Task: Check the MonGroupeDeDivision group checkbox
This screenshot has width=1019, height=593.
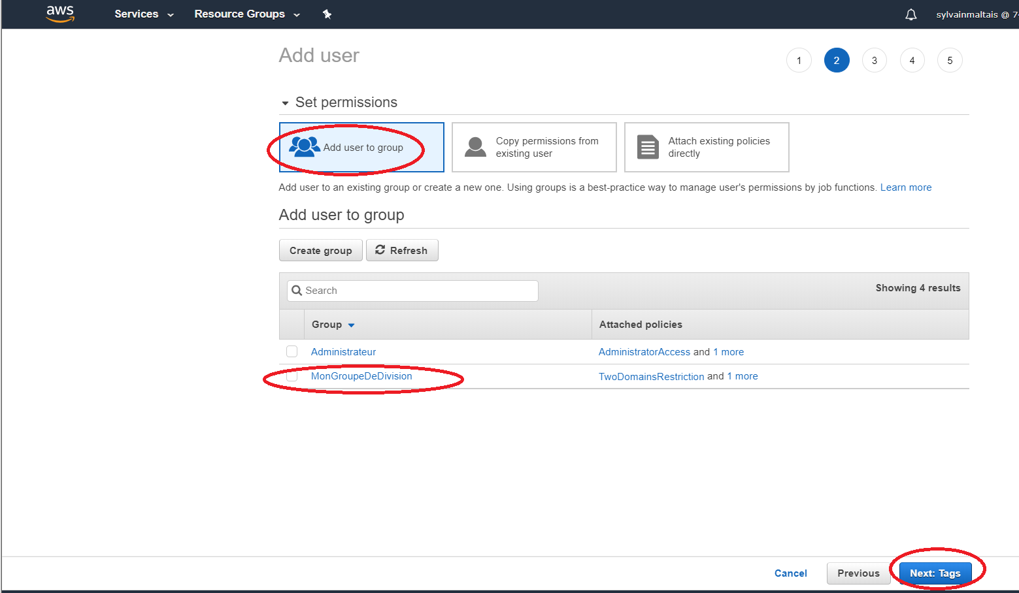Action: tap(292, 376)
